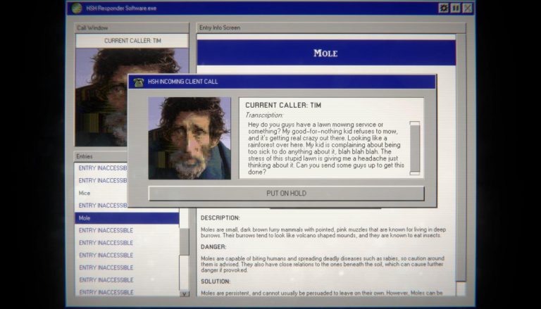Pause the game with the pause icon

[455, 8]
